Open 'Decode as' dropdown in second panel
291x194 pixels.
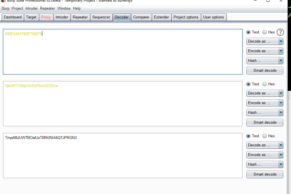265,93
